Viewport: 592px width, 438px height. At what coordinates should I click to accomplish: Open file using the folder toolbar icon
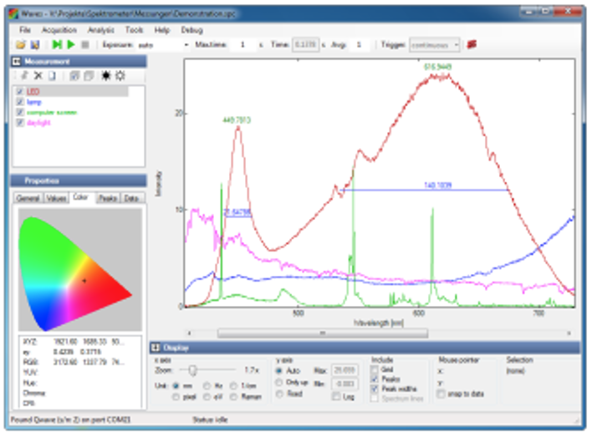tap(21, 45)
